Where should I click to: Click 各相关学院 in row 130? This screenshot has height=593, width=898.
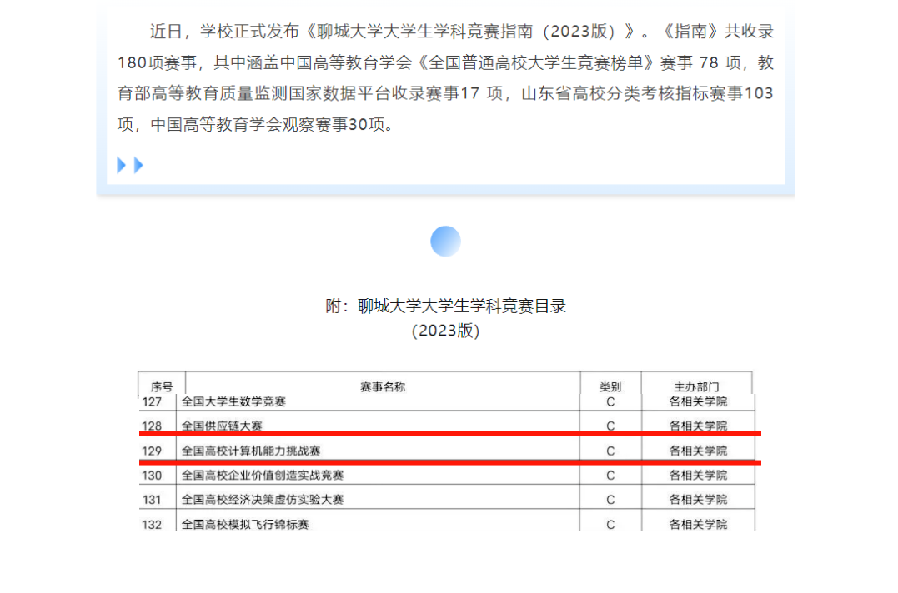coord(698,476)
